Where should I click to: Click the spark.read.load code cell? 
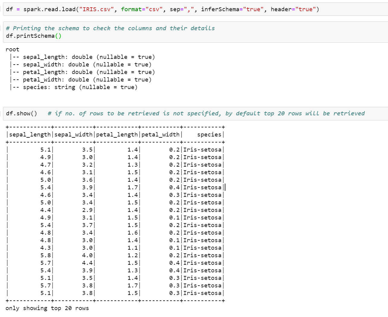click(x=196, y=9)
